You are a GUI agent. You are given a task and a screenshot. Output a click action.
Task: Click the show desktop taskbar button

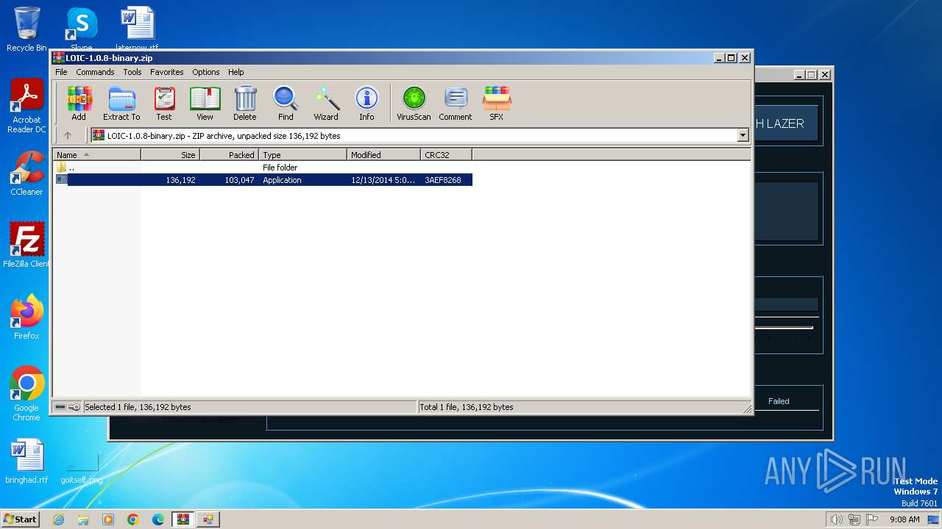pos(935,519)
